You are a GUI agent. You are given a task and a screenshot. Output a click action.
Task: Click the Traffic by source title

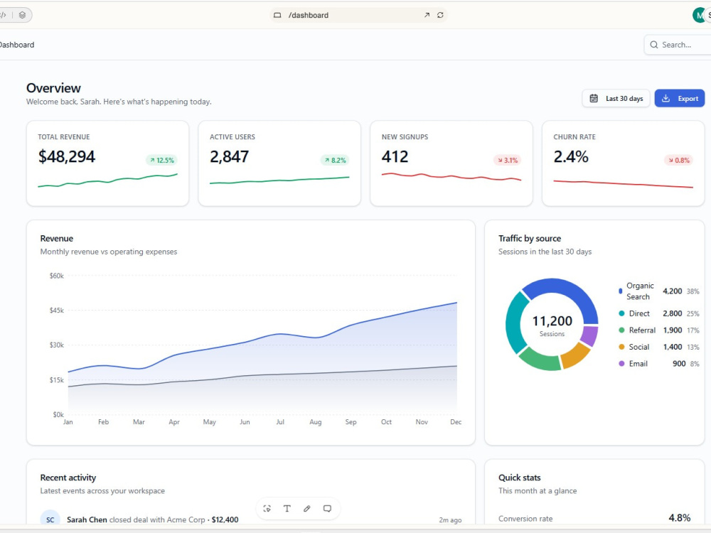[530, 238]
